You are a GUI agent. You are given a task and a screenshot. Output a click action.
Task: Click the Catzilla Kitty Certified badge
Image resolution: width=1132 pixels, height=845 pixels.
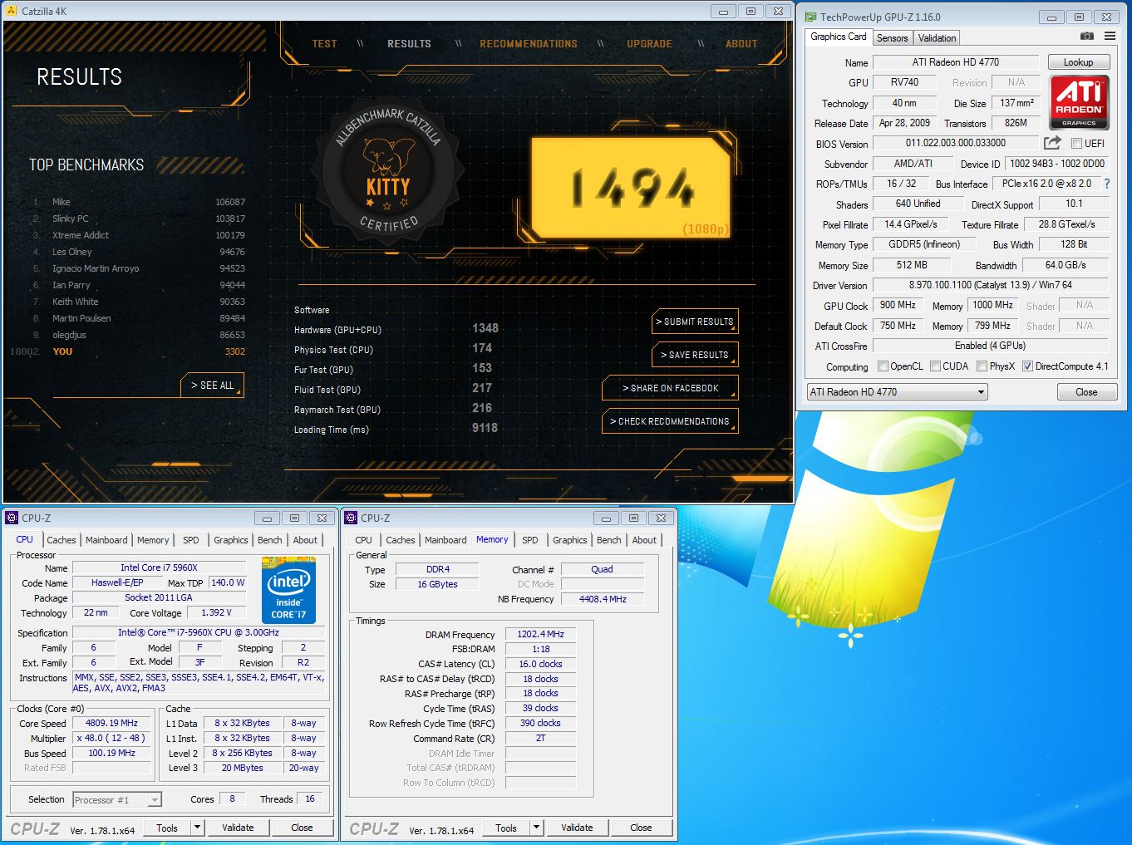click(x=388, y=169)
